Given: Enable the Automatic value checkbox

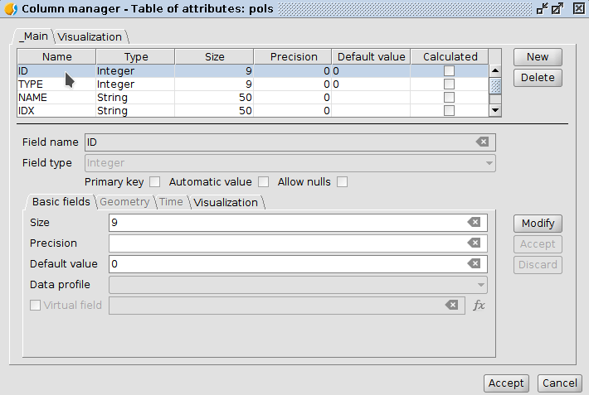Looking at the screenshot, I should tap(264, 182).
